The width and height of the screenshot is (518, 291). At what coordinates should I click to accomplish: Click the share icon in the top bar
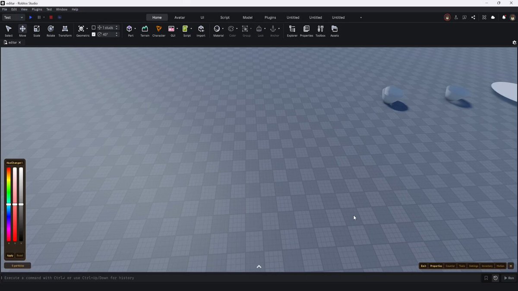(x=474, y=17)
